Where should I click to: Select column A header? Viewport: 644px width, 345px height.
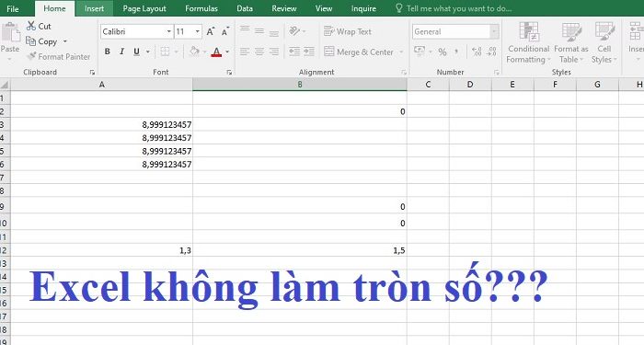point(101,85)
